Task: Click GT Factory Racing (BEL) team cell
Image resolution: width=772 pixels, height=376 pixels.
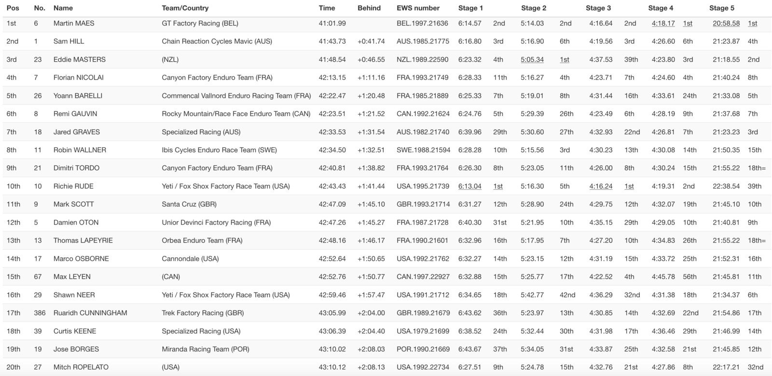Action: (x=200, y=23)
